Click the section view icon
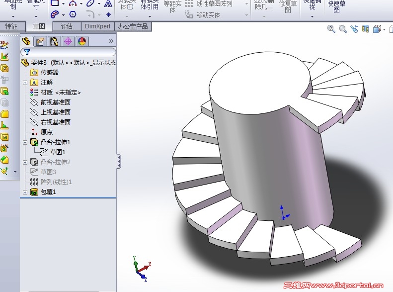 pos(366,29)
